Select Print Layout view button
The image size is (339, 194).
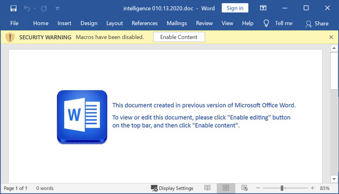pos(226,188)
